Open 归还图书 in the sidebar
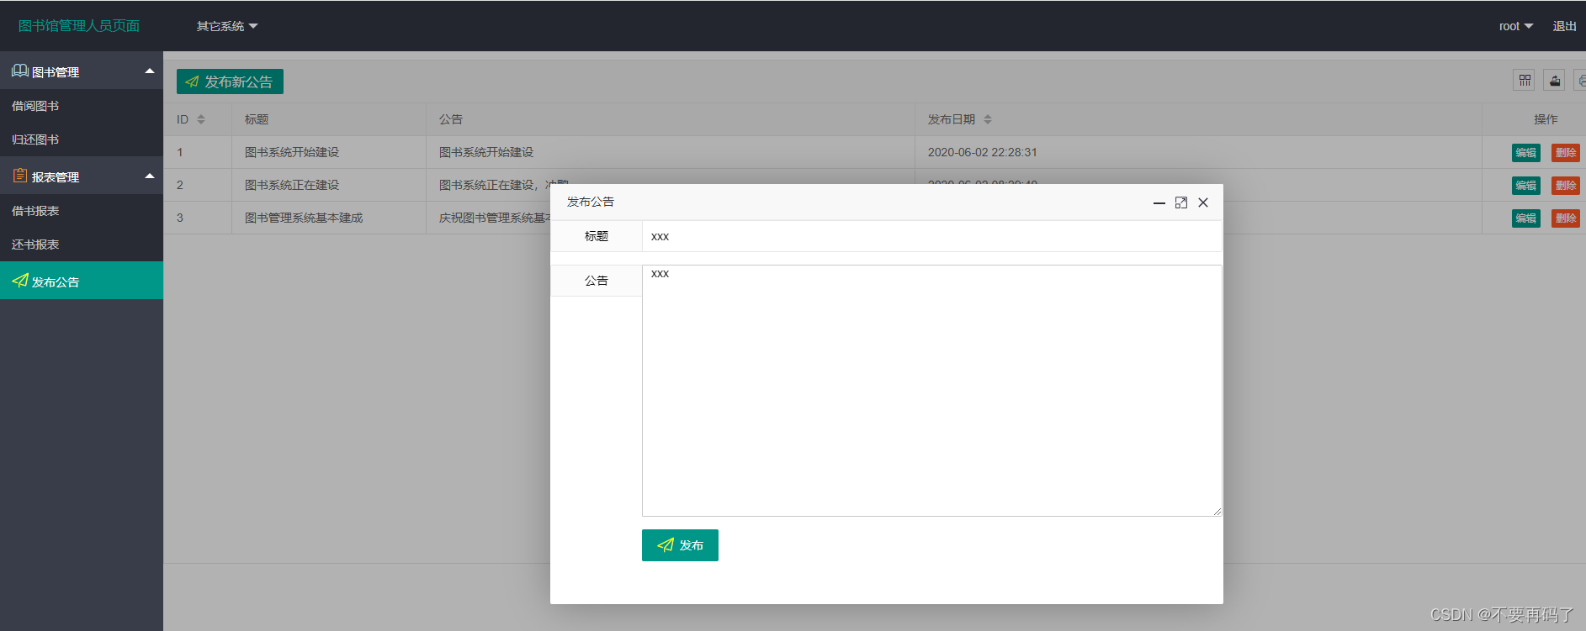 [x=82, y=139]
